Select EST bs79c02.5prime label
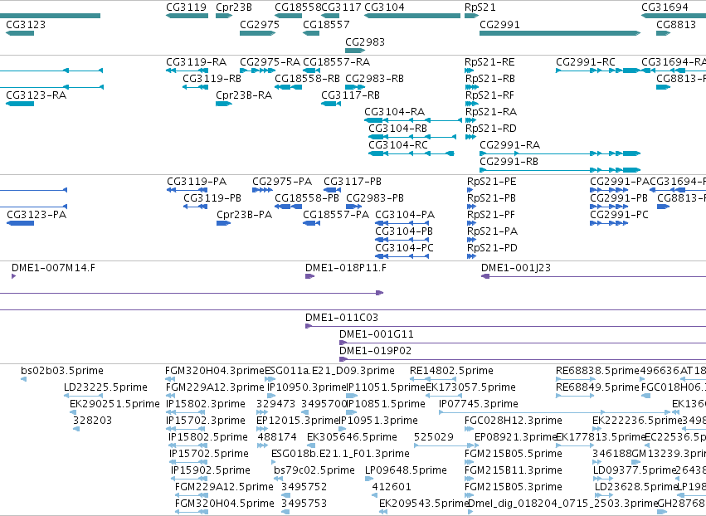Image resolution: width=706 pixels, height=516 pixels. [314, 470]
